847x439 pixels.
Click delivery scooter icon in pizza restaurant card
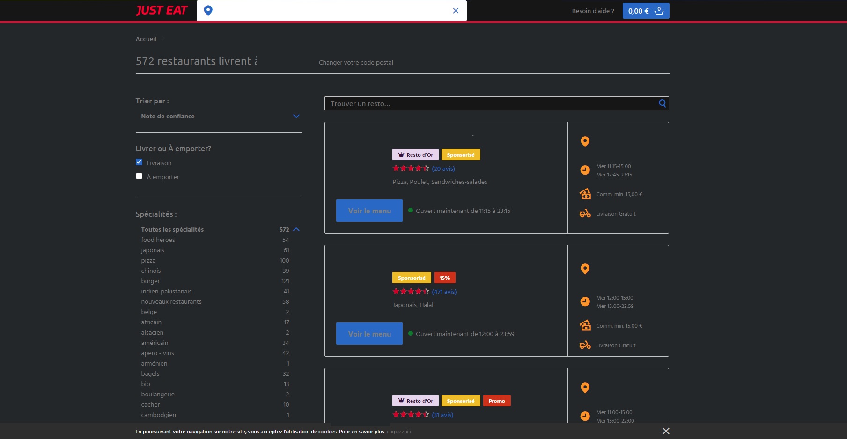(585, 214)
